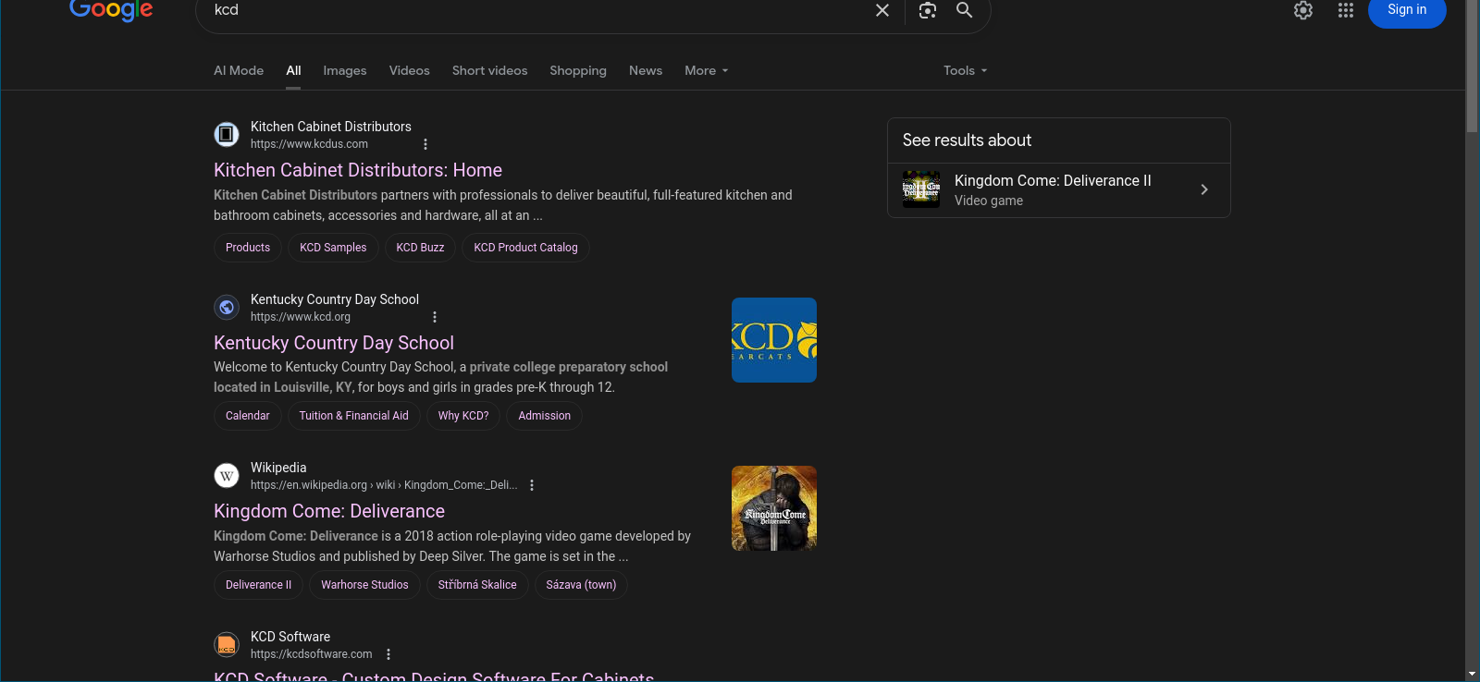
Task: Open Kentucky Country Day School title link
Action: click(334, 343)
